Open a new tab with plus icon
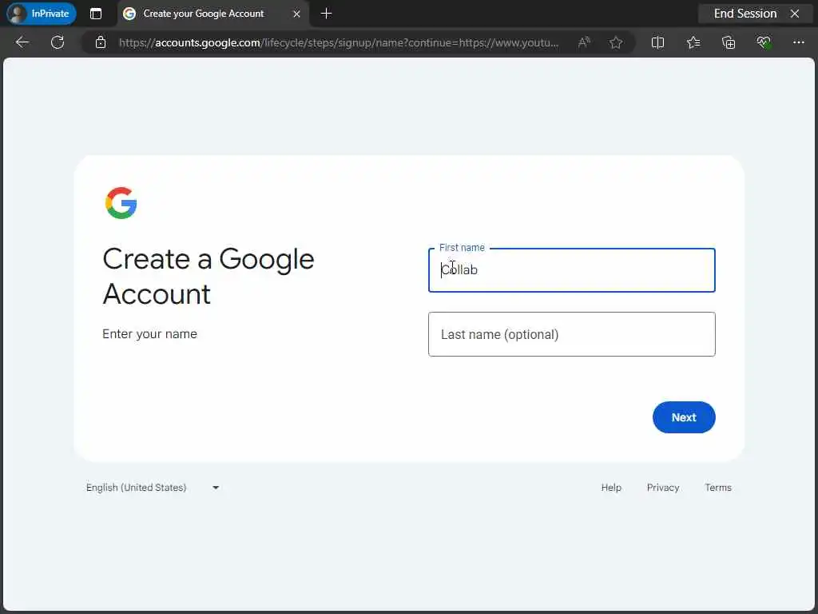The image size is (818, 614). coord(326,14)
